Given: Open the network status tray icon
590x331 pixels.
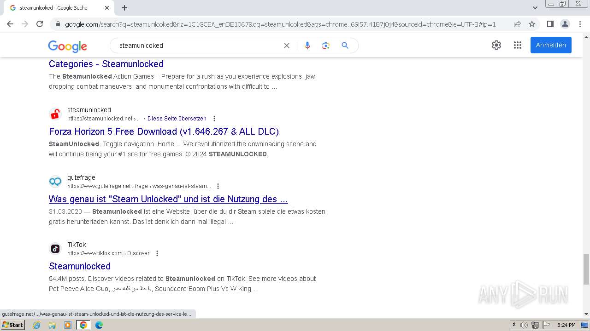Looking at the screenshot, I should (535, 325).
